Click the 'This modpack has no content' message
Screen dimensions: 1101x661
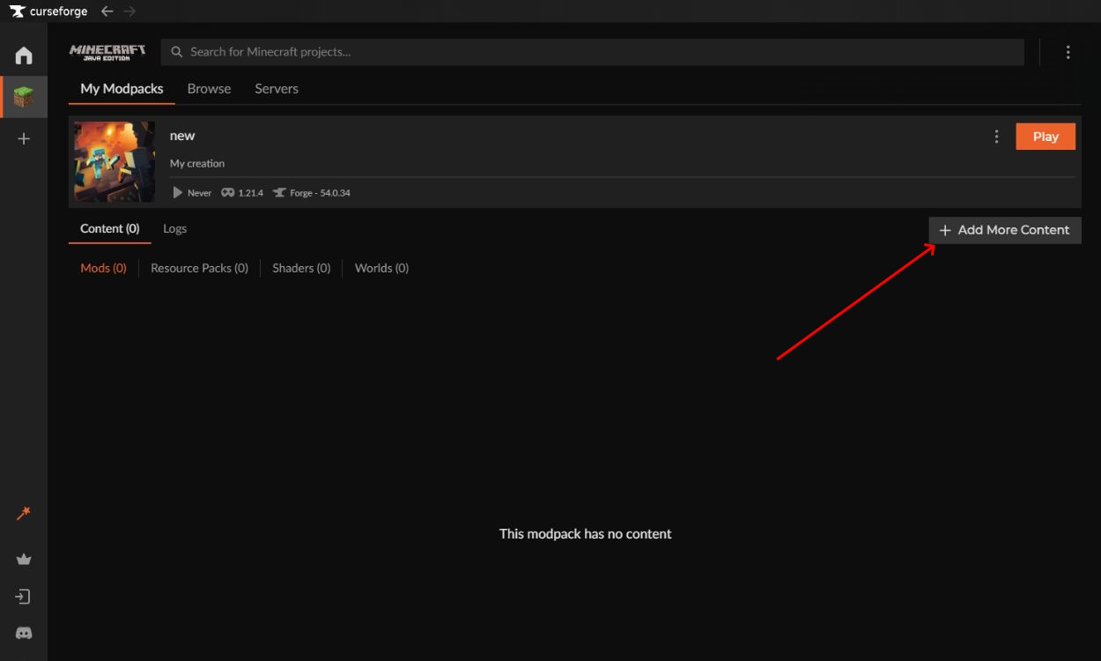pos(585,533)
